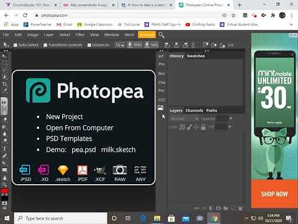Open the pea.psd demo link
298x224 pixels.
tap(84, 149)
